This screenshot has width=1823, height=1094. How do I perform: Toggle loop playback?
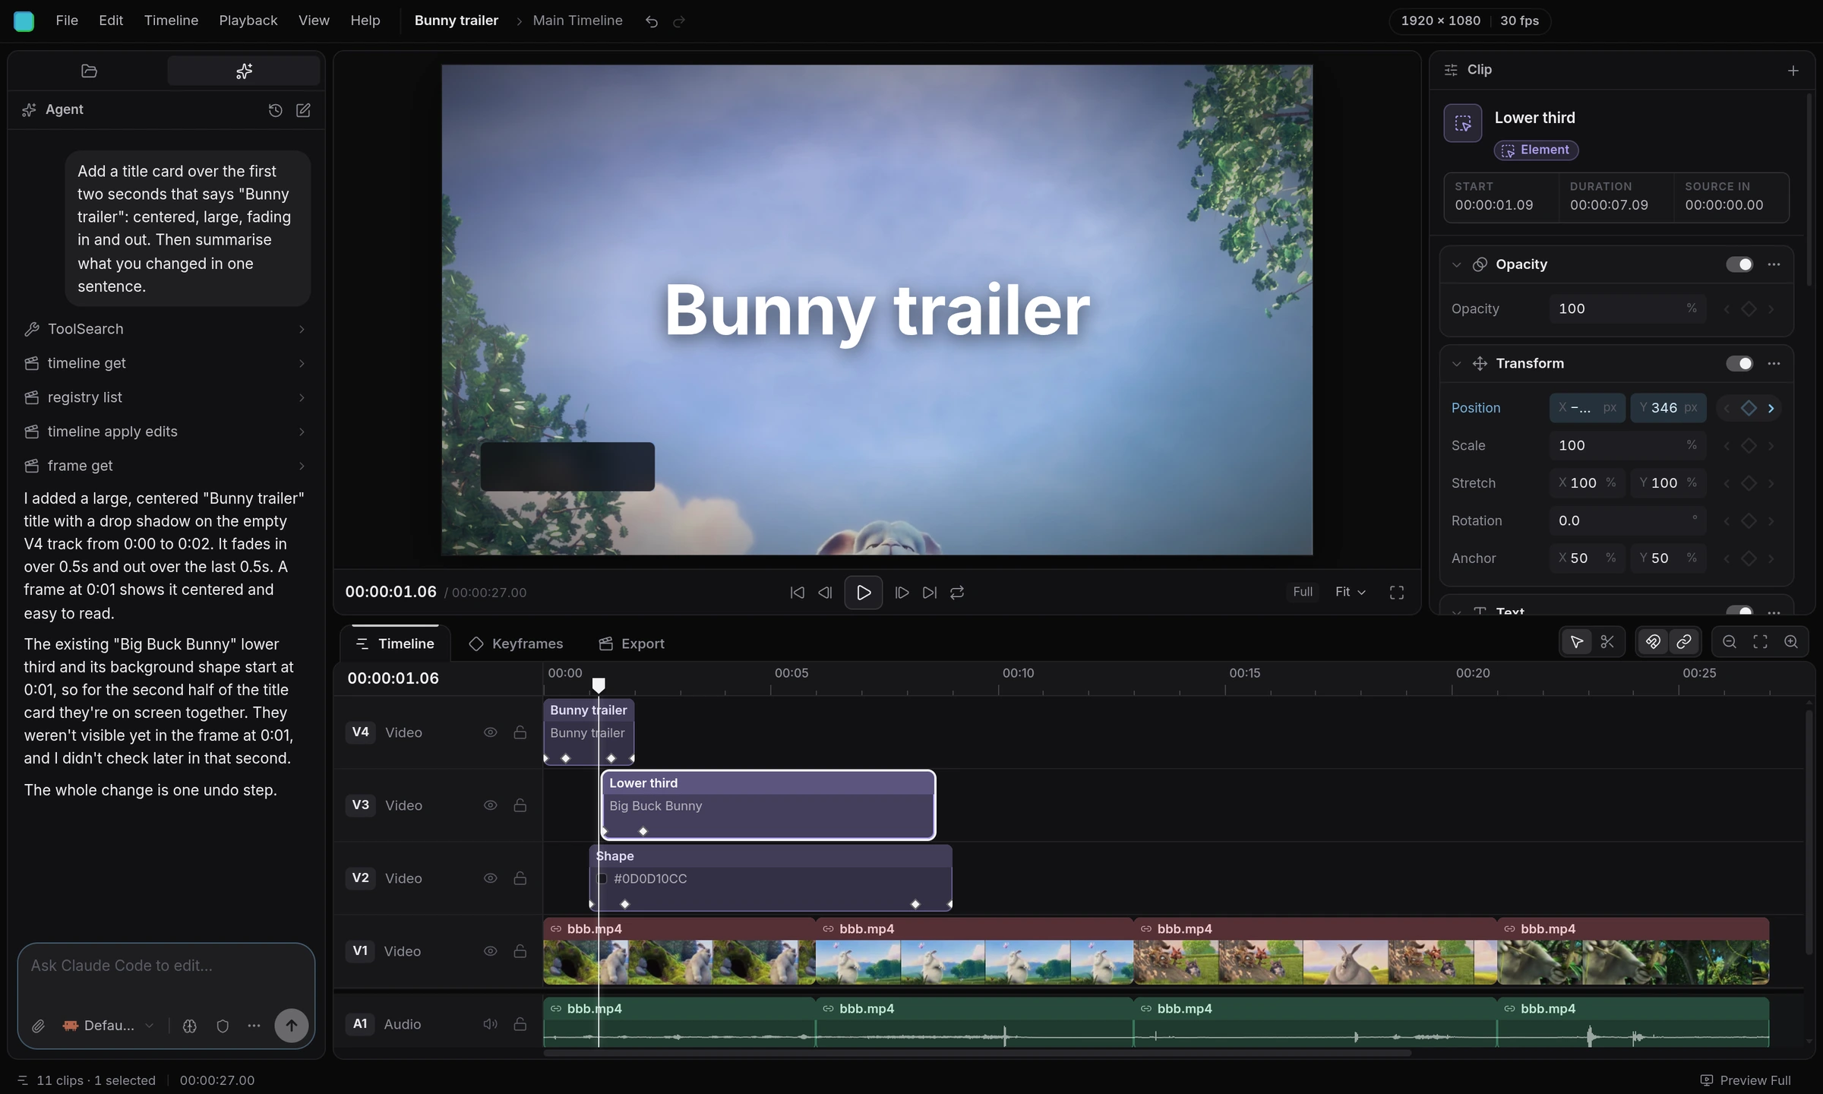[x=957, y=593]
